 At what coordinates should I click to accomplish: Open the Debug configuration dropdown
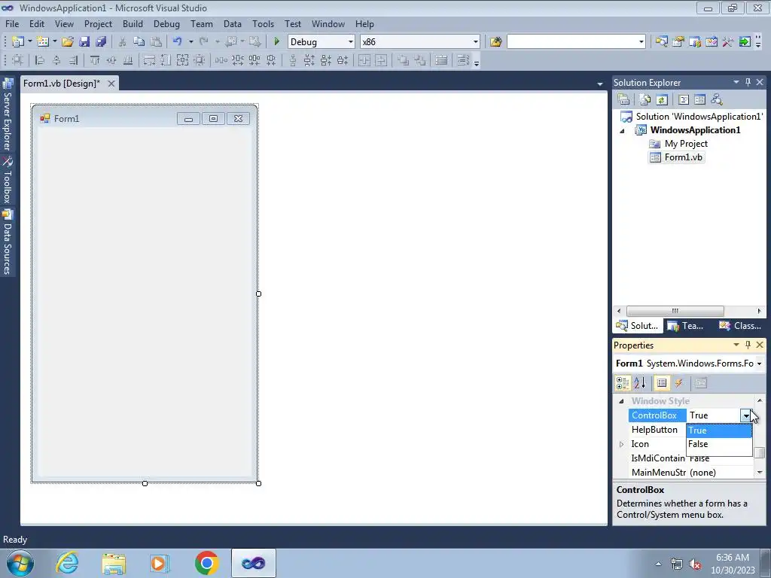pyautogui.click(x=351, y=42)
